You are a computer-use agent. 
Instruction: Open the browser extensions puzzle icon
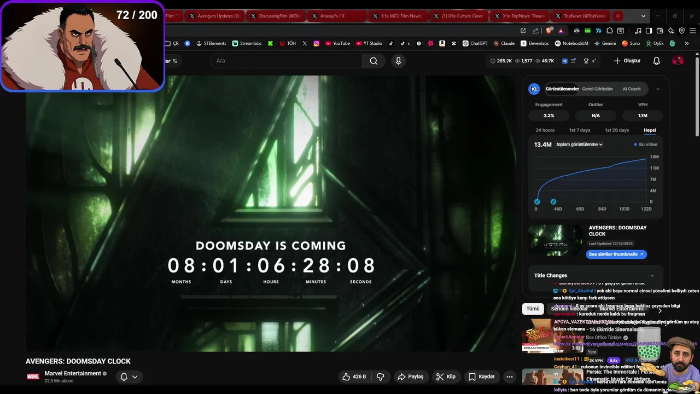610,31
